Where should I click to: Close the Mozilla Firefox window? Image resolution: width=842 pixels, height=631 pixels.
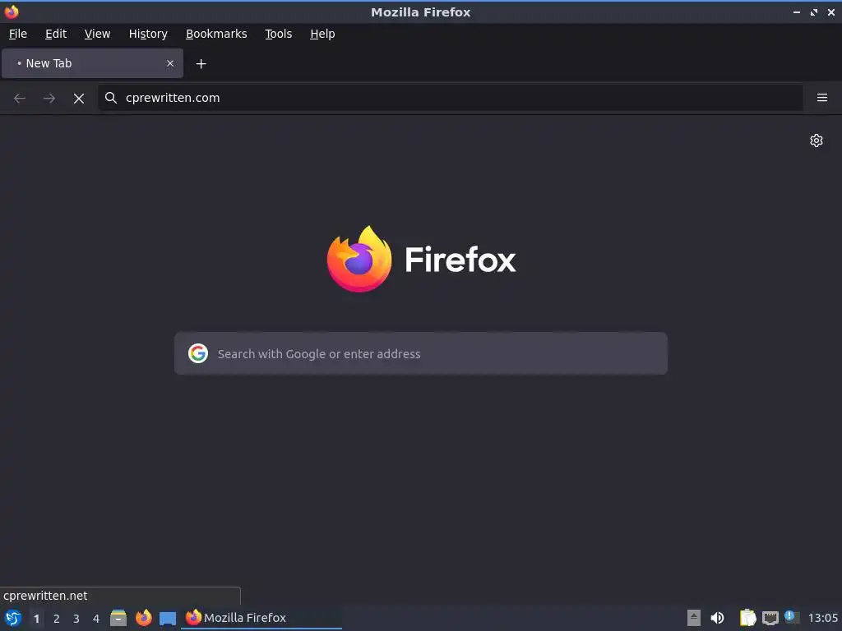coord(831,12)
